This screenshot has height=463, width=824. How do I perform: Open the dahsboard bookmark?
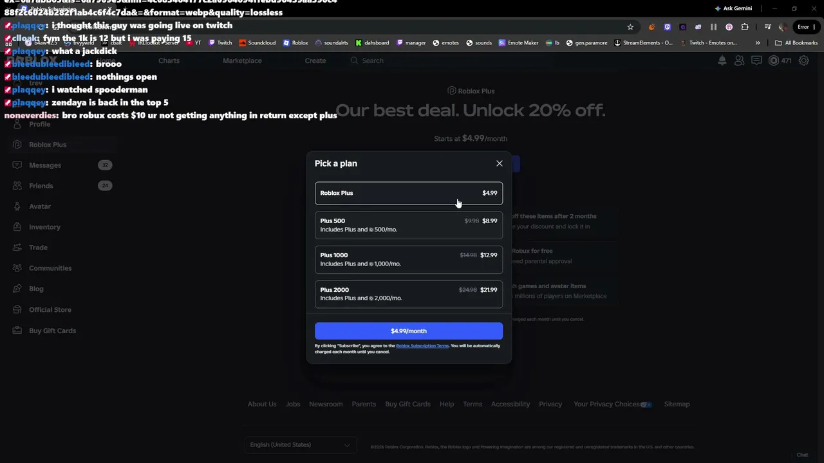(x=372, y=43)
